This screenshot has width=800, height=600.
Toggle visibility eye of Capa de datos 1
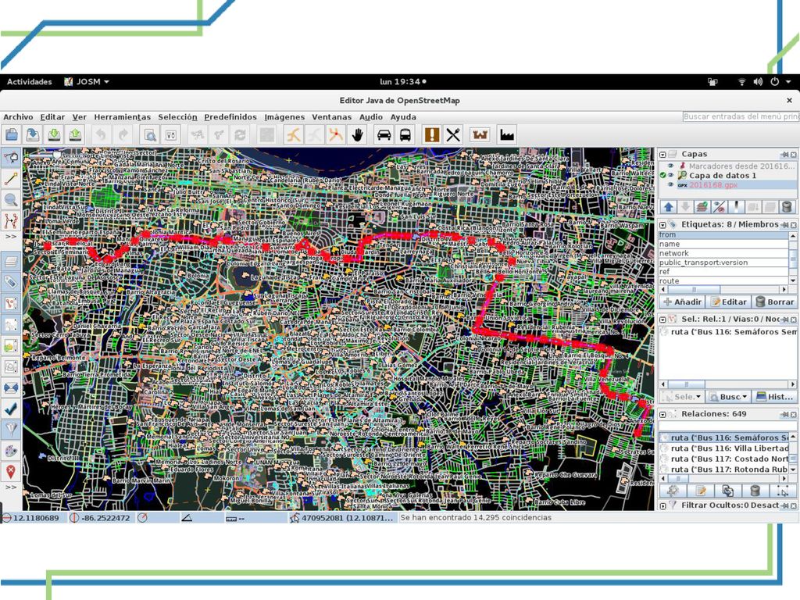click(x=671, y=175)
